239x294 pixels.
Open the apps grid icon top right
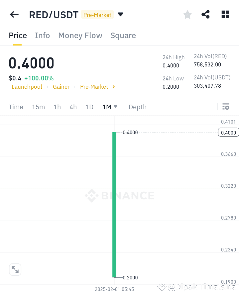point(225,14)
